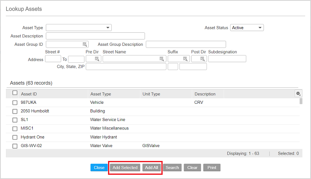The height and width of the screenshot is (179, 311).
Task: Click the blue Close button
Action: pos(99,168)
